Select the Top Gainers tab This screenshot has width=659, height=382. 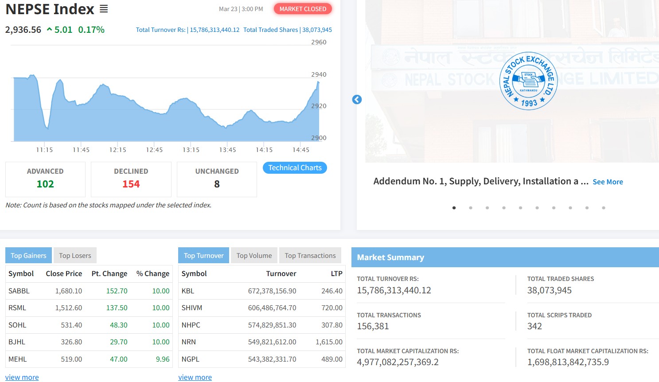[x=28, y=256]
